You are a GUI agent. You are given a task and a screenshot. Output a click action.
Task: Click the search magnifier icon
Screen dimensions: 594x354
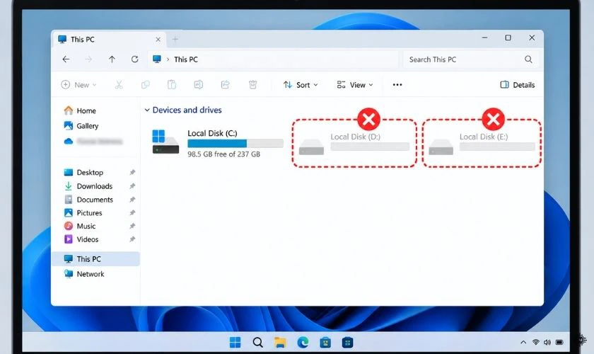[528, 59]
